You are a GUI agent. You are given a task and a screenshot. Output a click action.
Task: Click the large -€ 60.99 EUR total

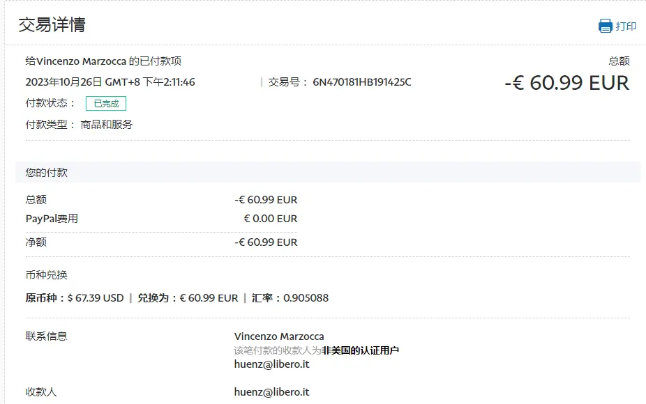coord(566,83)
